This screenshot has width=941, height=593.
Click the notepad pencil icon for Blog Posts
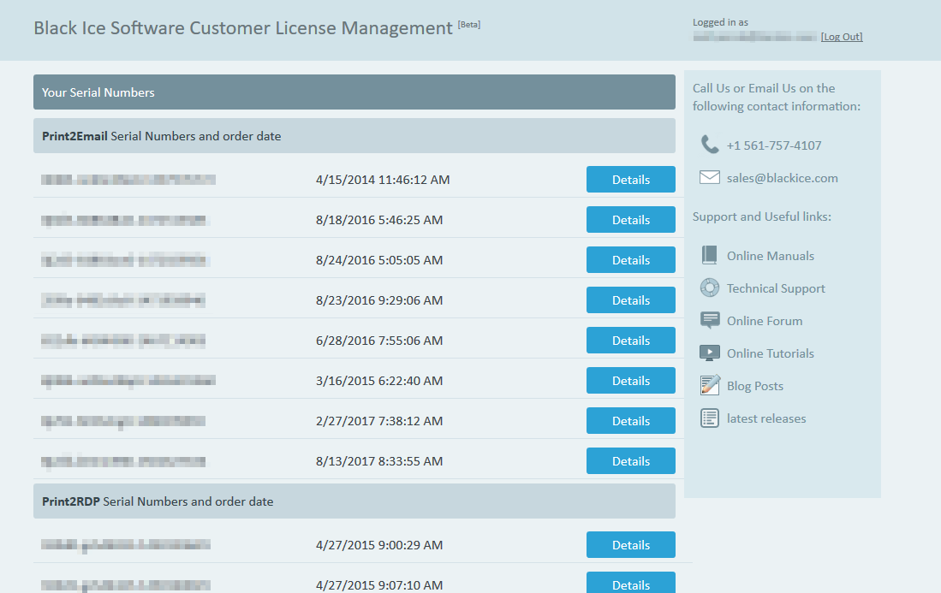[710, 385]
